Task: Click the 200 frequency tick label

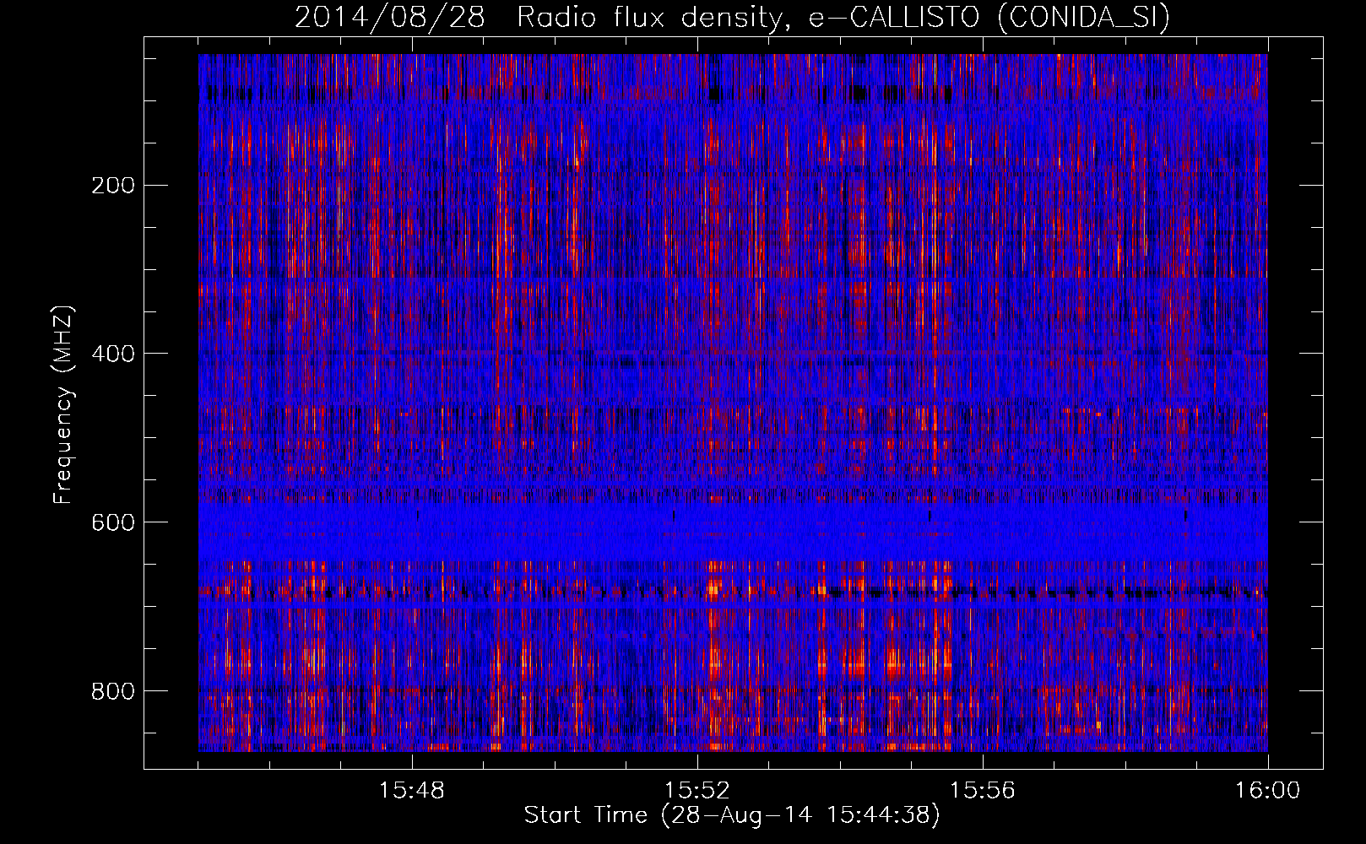Action: tap(112, 185)
